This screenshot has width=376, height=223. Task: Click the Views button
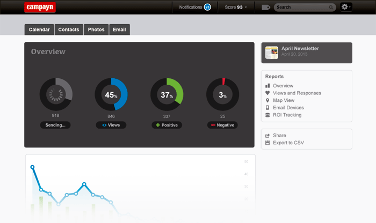click(x=111, y=125)
